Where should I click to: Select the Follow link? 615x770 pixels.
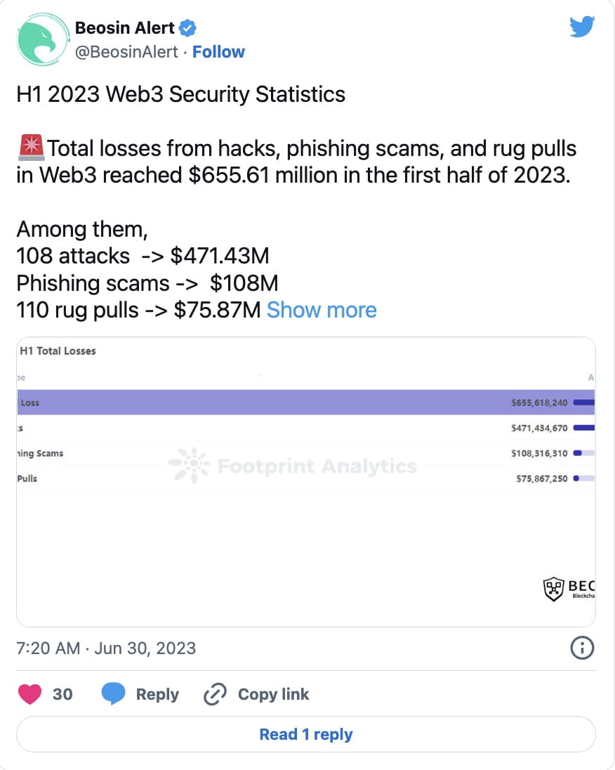[x=218, y=51]
